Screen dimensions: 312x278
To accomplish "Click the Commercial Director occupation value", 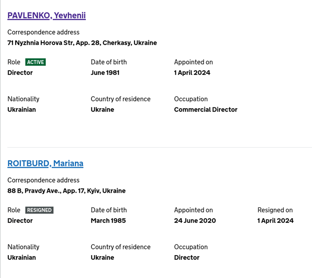I will [x=206, y=110].
